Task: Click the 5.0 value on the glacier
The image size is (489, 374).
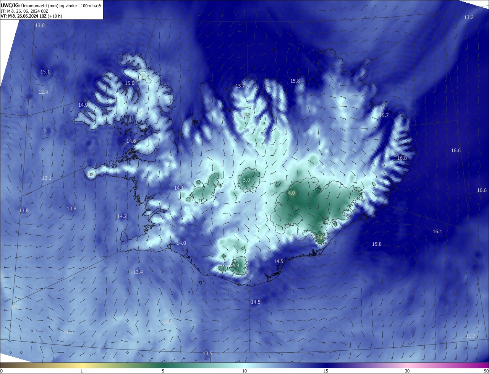Action: coord(246,179)
